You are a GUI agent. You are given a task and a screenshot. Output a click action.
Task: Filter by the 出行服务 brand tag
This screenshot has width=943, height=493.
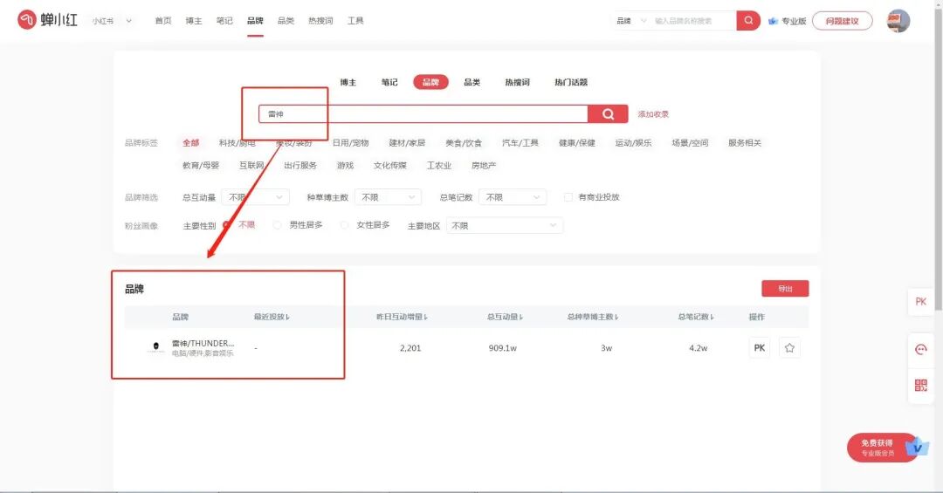[300, 165]
